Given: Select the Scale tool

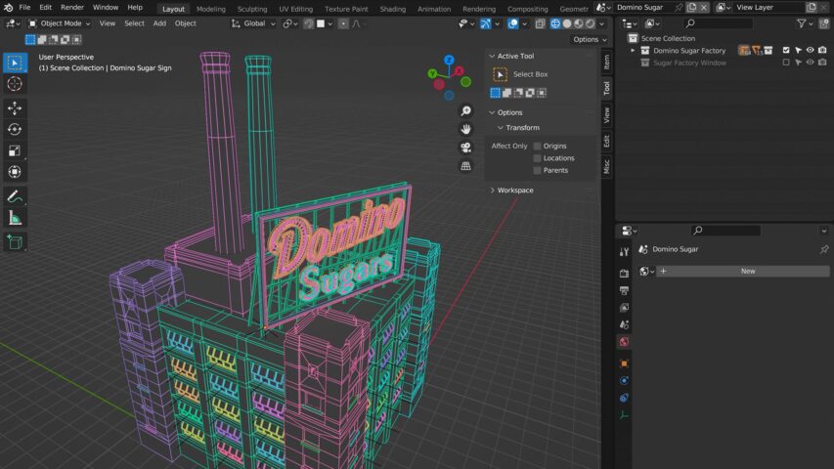Looking at the screenshot, I should [x=15, y=151].
